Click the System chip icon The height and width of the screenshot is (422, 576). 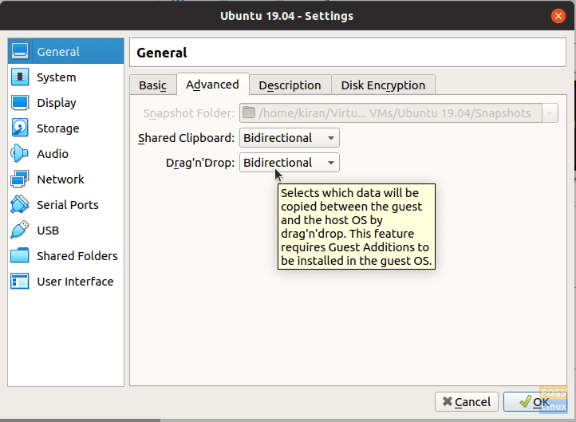pos(20,77)
